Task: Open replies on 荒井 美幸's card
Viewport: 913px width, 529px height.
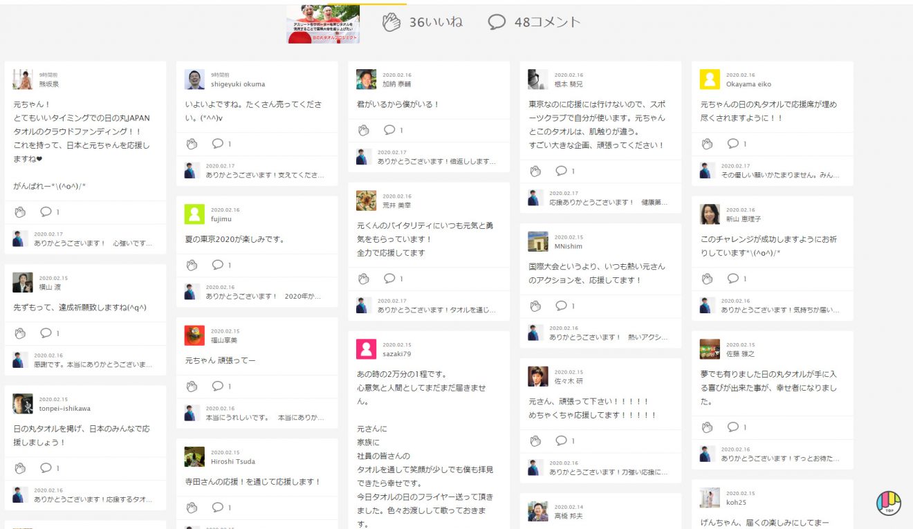Action: [389, 278]
